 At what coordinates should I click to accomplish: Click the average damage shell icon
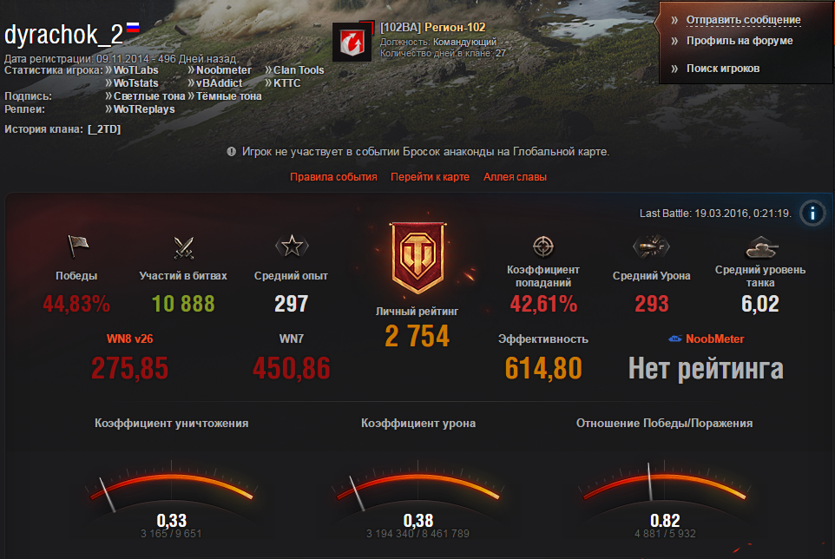(651, 247)
